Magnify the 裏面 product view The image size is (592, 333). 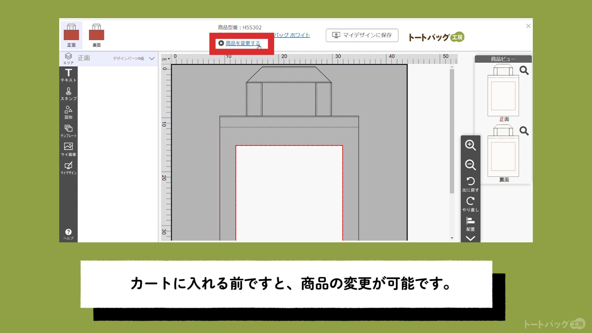[524, 131]
